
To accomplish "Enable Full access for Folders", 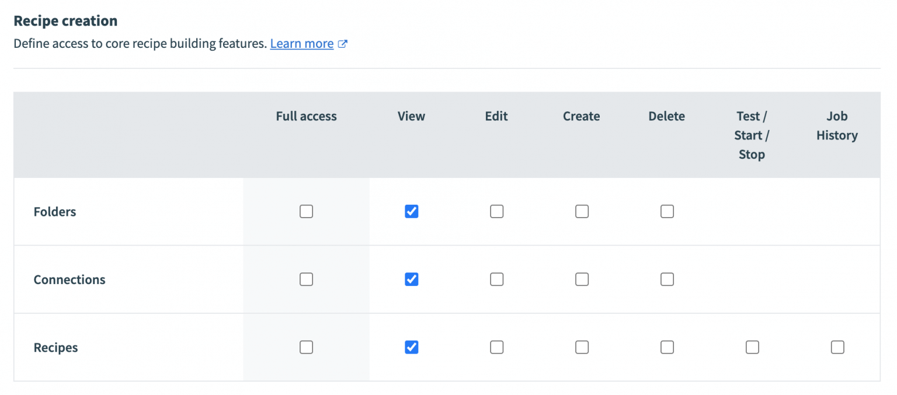I will point(306,211).
